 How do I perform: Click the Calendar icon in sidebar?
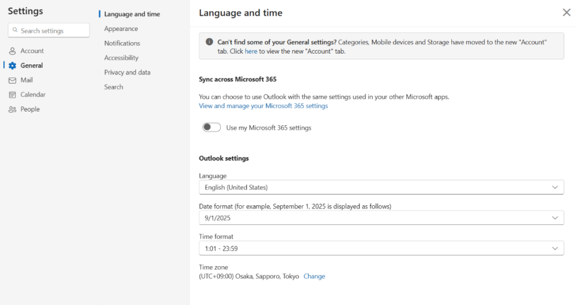coord(12,95)
